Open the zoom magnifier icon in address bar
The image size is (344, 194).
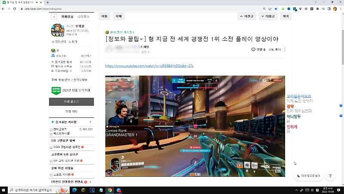(264, 9)
